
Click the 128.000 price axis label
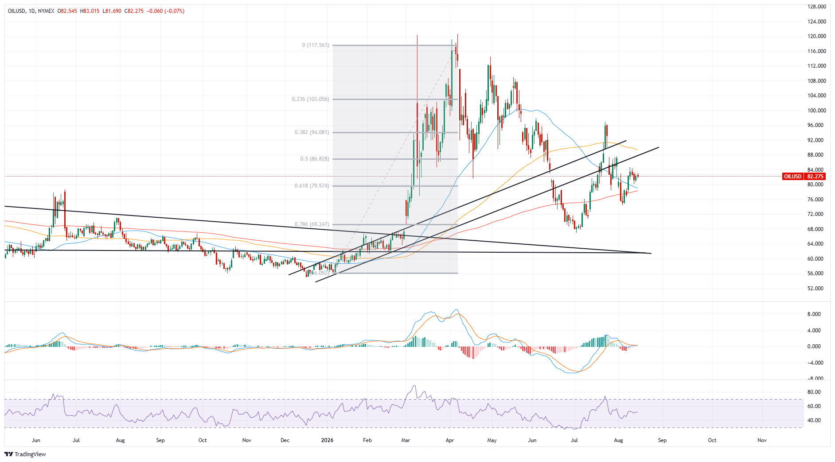[x=817, y=7]
